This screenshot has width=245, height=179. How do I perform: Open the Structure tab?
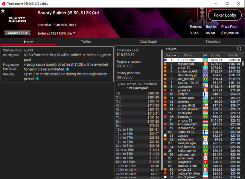213,41
